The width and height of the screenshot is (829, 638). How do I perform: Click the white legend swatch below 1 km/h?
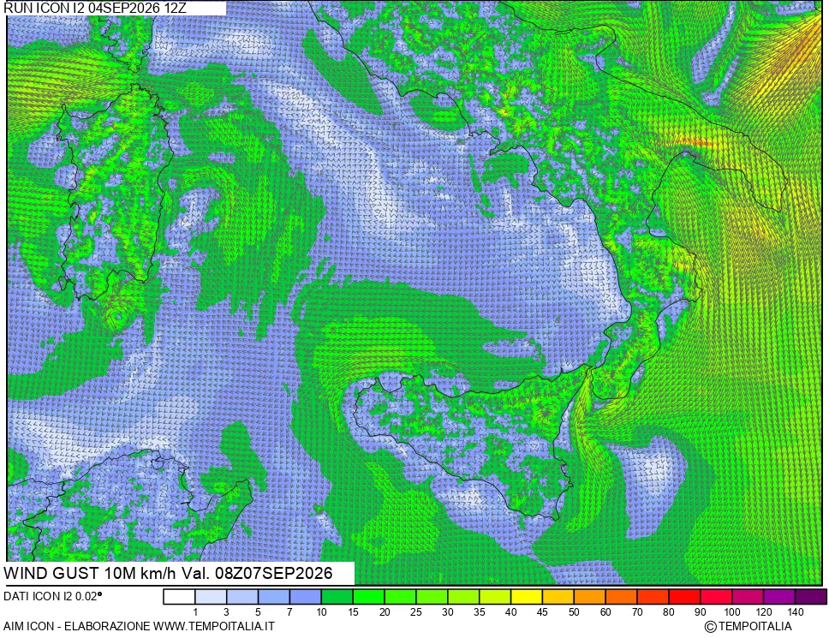coord(179,597)
